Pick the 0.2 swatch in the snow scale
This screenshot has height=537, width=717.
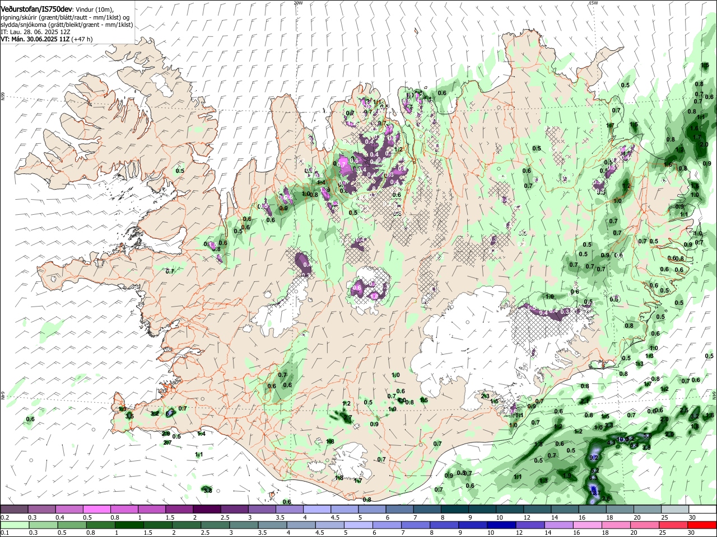[x=14, y=510]
